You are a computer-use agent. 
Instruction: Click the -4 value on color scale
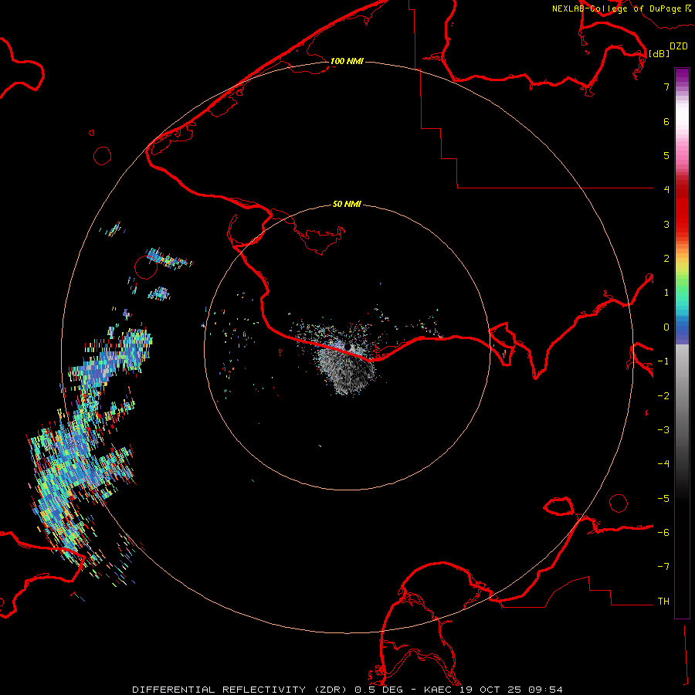pyautogui.click(x=663, y=464)
